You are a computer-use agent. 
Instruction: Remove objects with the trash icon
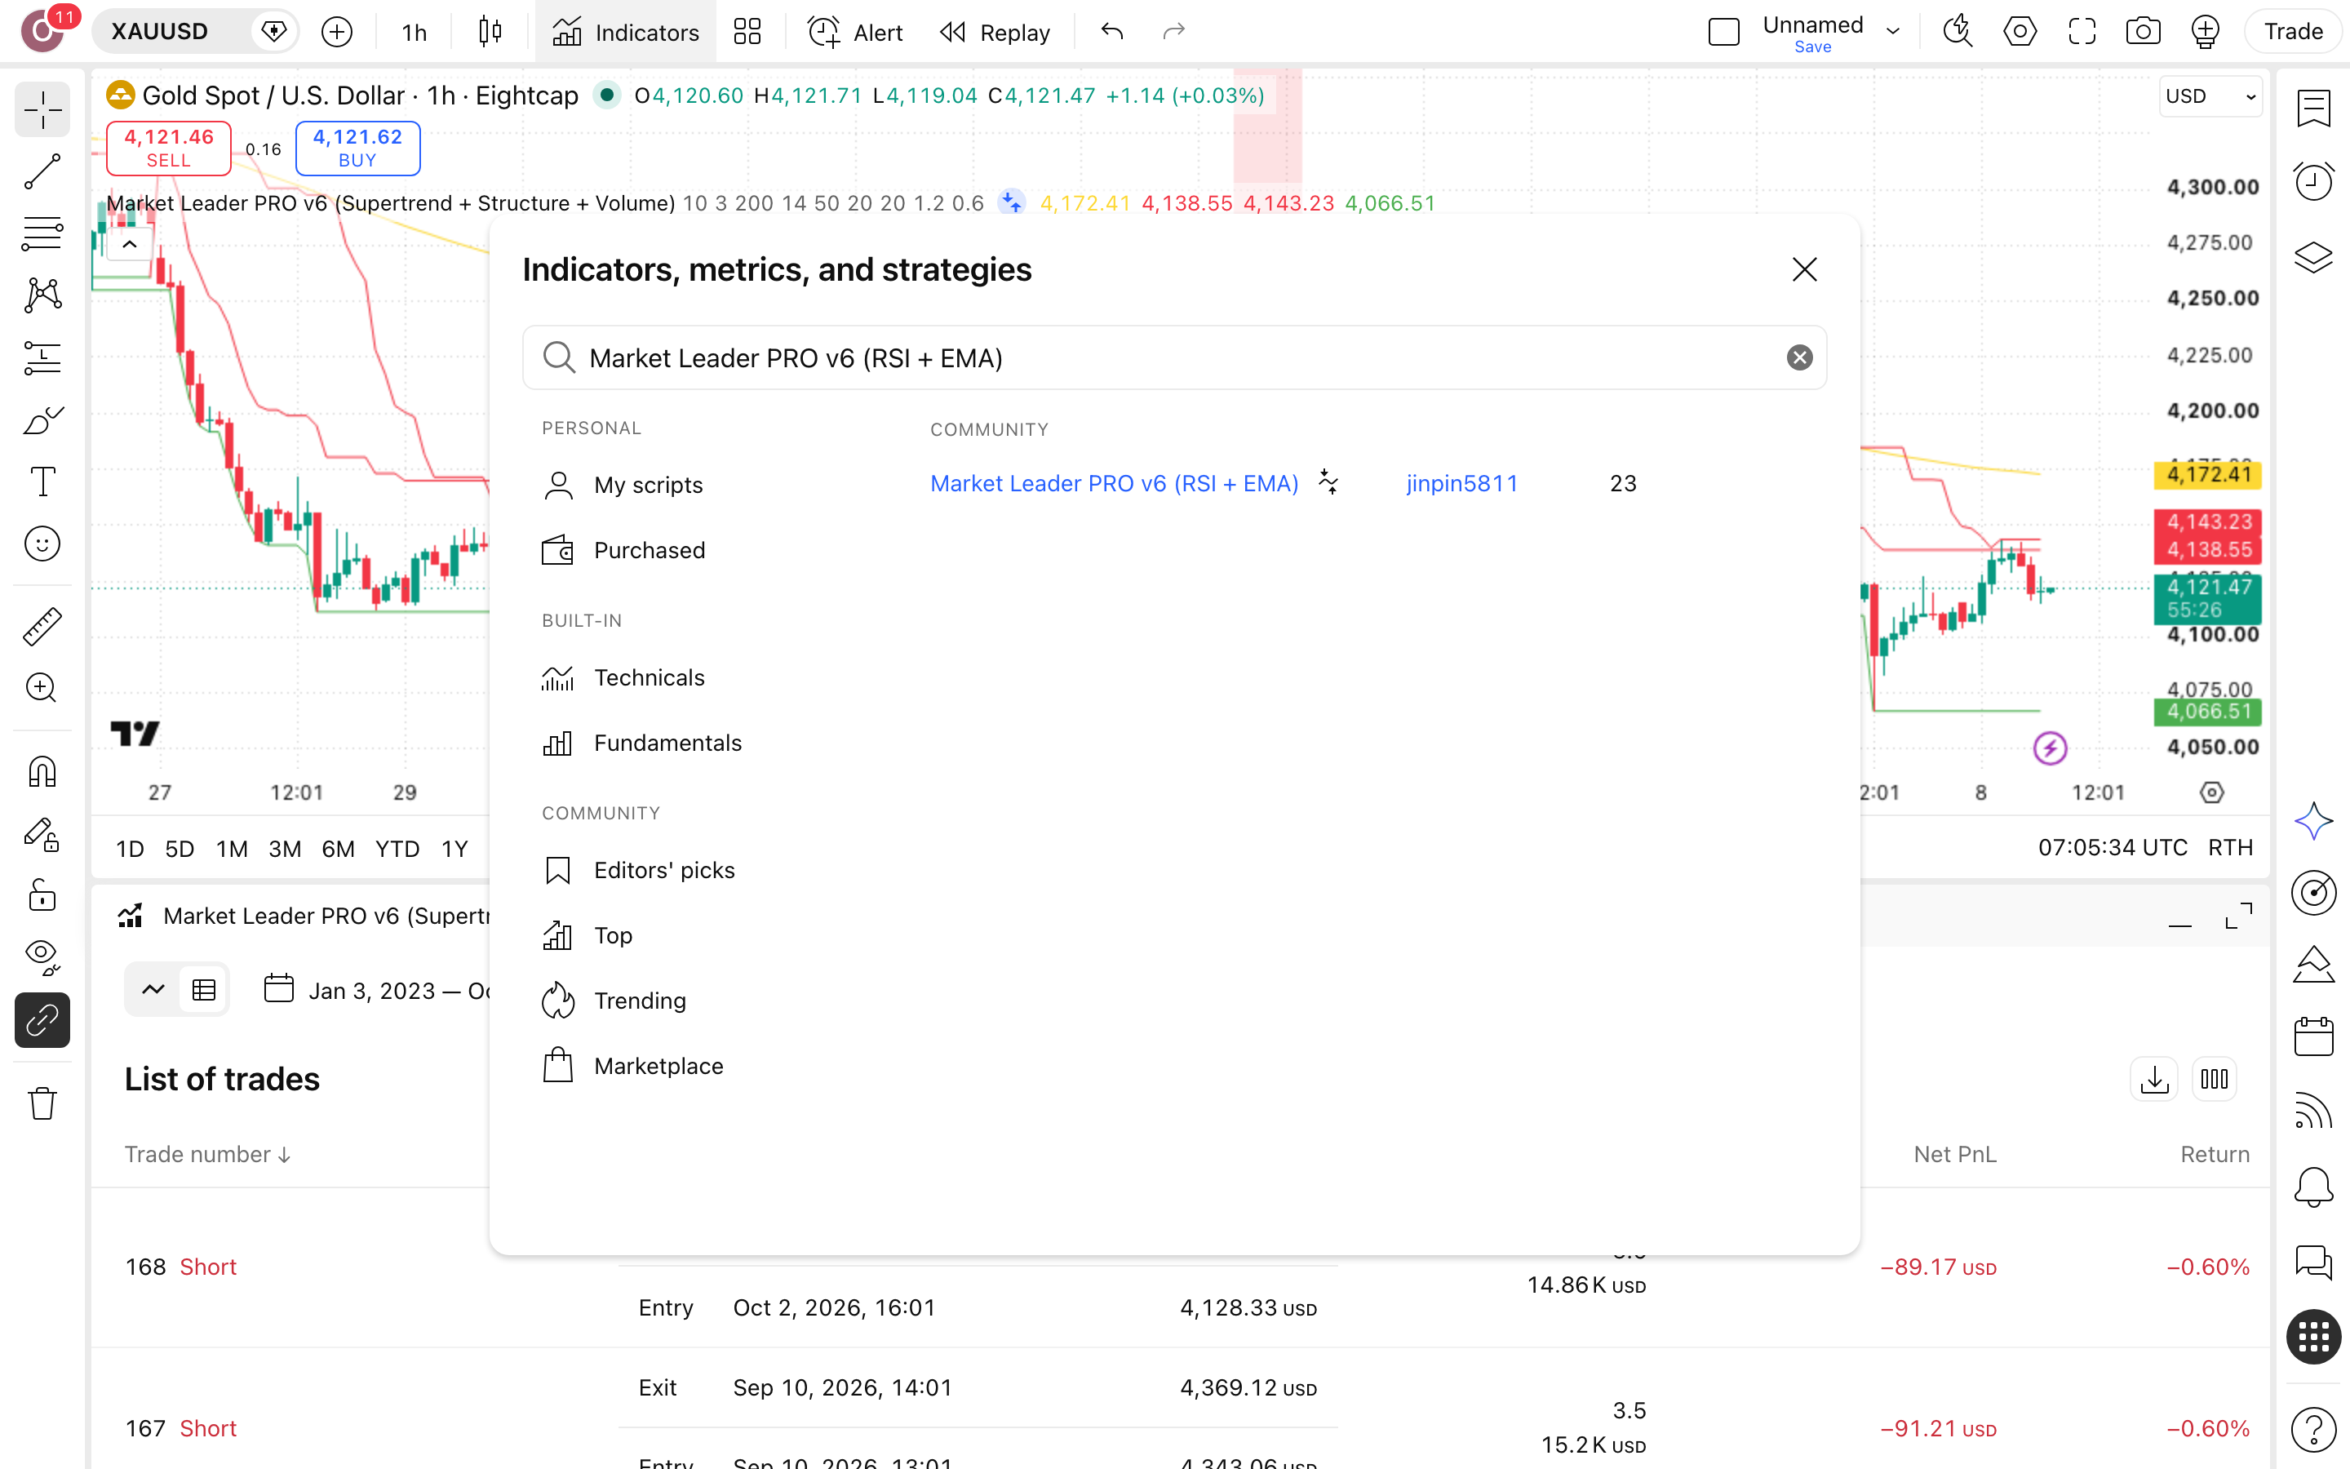point(42,1103)
